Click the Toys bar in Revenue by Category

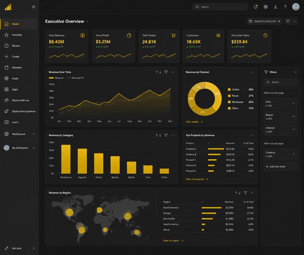[x=148, y=169]
